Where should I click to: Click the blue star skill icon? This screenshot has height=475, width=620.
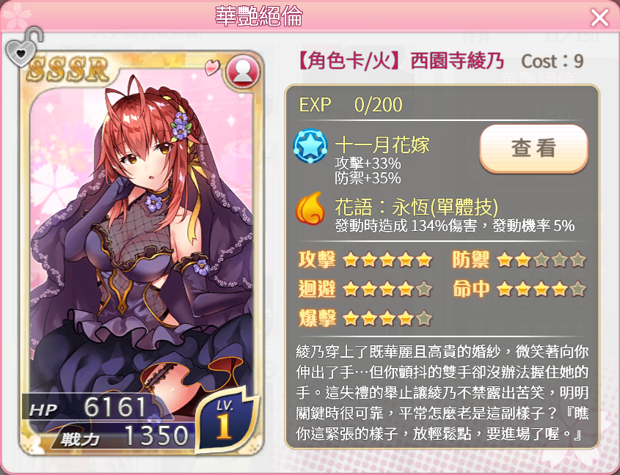(310, 146)
